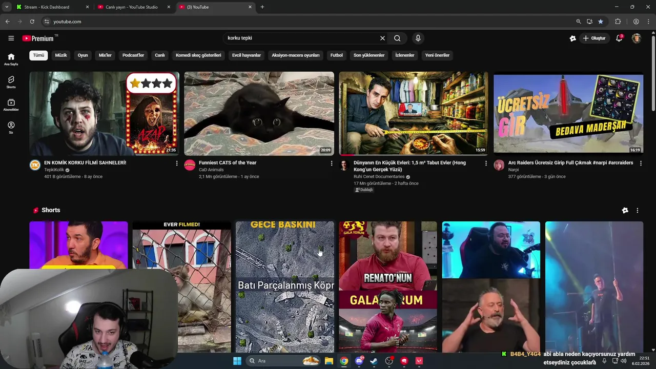Open Steam from the taskbar
Image resolution: width=656 pixels, height=369 pixels.
tap(374, 361)
